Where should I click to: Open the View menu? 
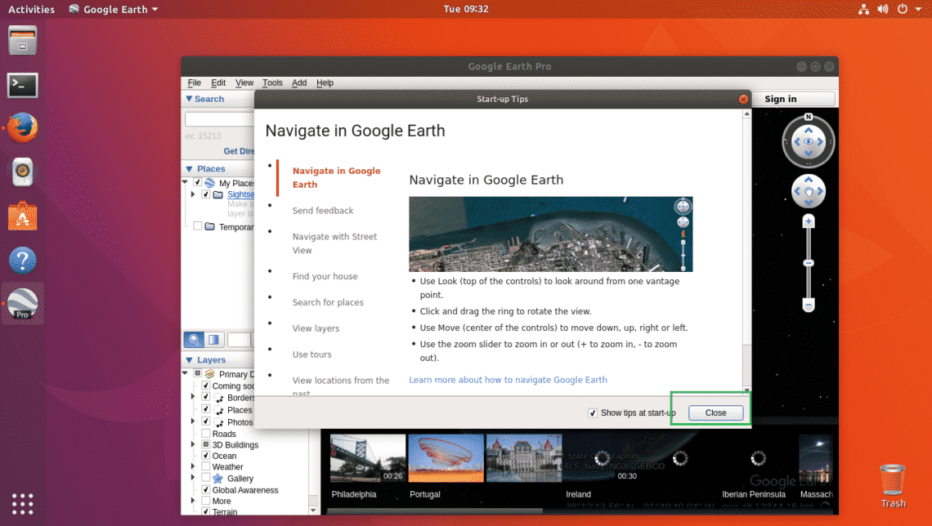click(244, 82)
